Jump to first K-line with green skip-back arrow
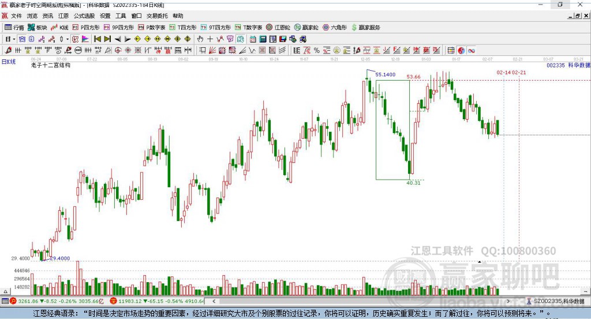 97,39
